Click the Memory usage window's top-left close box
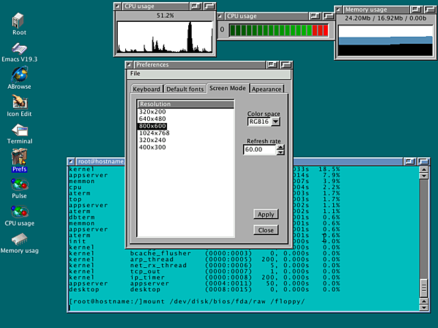Viewport: 438px width, 328px height. pos(338,10)
